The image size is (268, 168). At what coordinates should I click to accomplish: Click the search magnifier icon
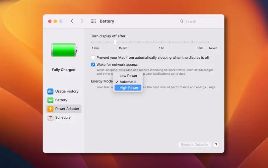(x=182, y=21)
